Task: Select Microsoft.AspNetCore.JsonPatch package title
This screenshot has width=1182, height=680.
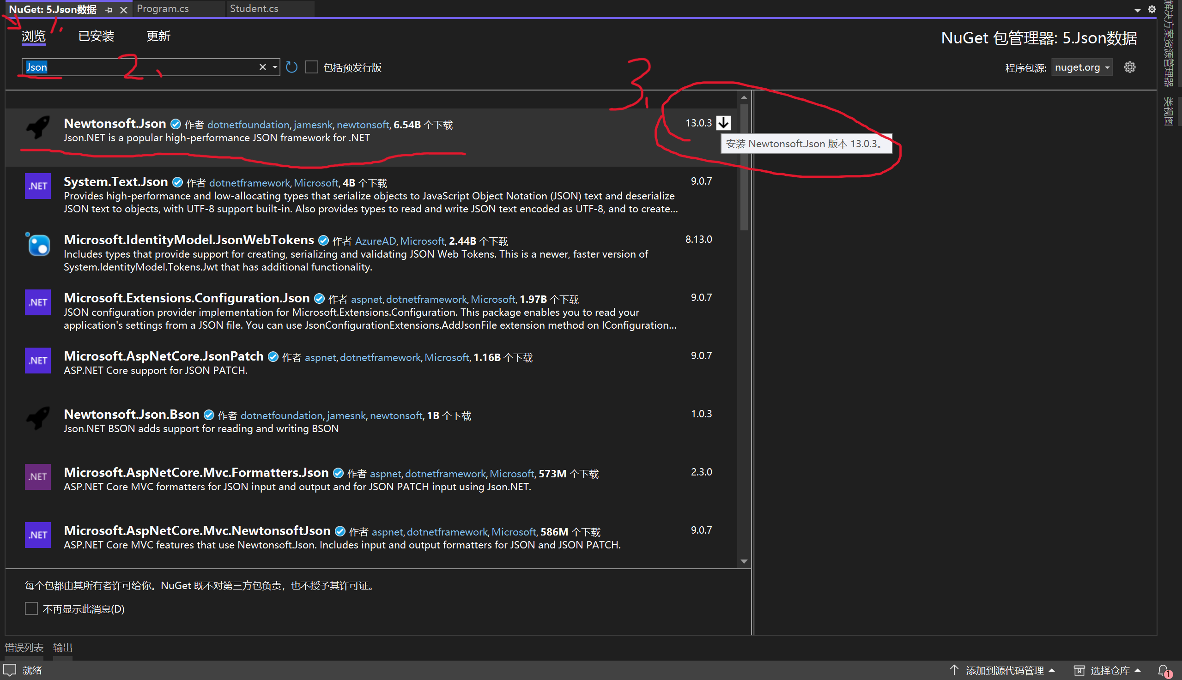Action: pyautogui.click(x=164, y=356)
